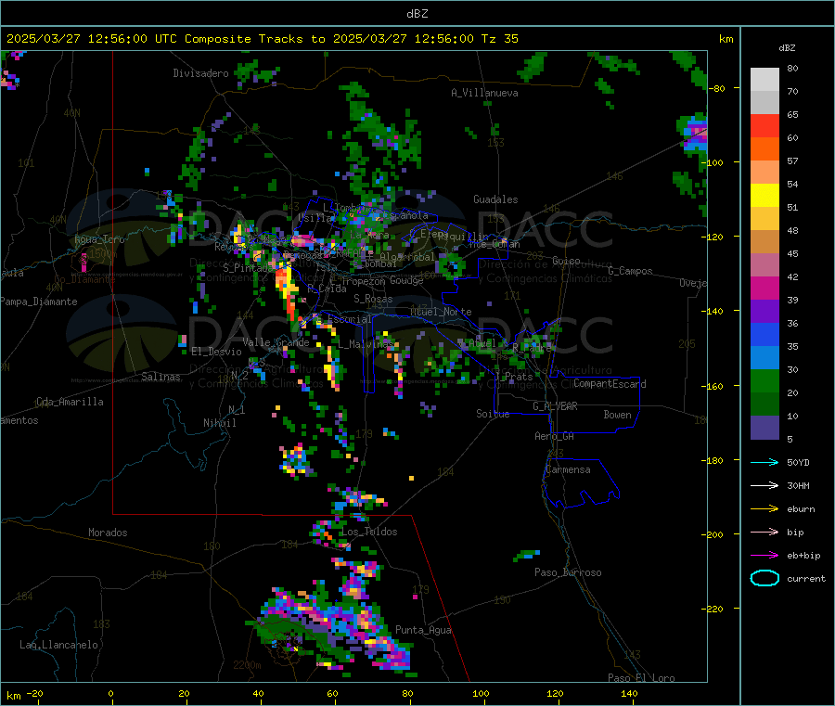Click the Agua_Toro place label
The height and width of the screenshot is (706, 835).
99,239
